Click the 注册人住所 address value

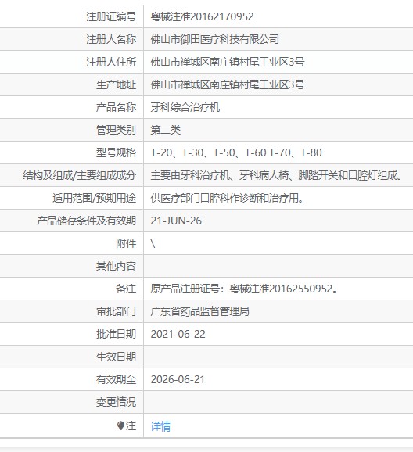pos(228,62)
